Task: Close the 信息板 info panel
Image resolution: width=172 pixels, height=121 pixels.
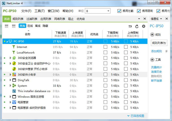Action: [167, 19]
